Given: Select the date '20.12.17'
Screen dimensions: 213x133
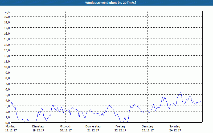Looking at the screenshot, I should 66,130.
